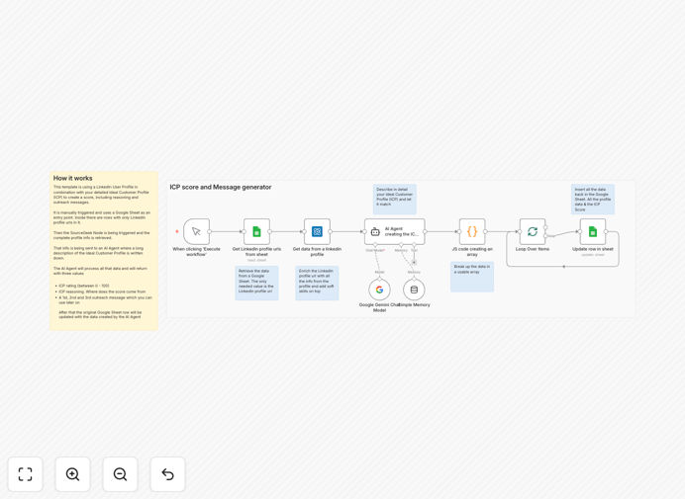685x499 pixels.
Task: Click the 'Get data from a linkedin profile' label
Action: (317, 252)
